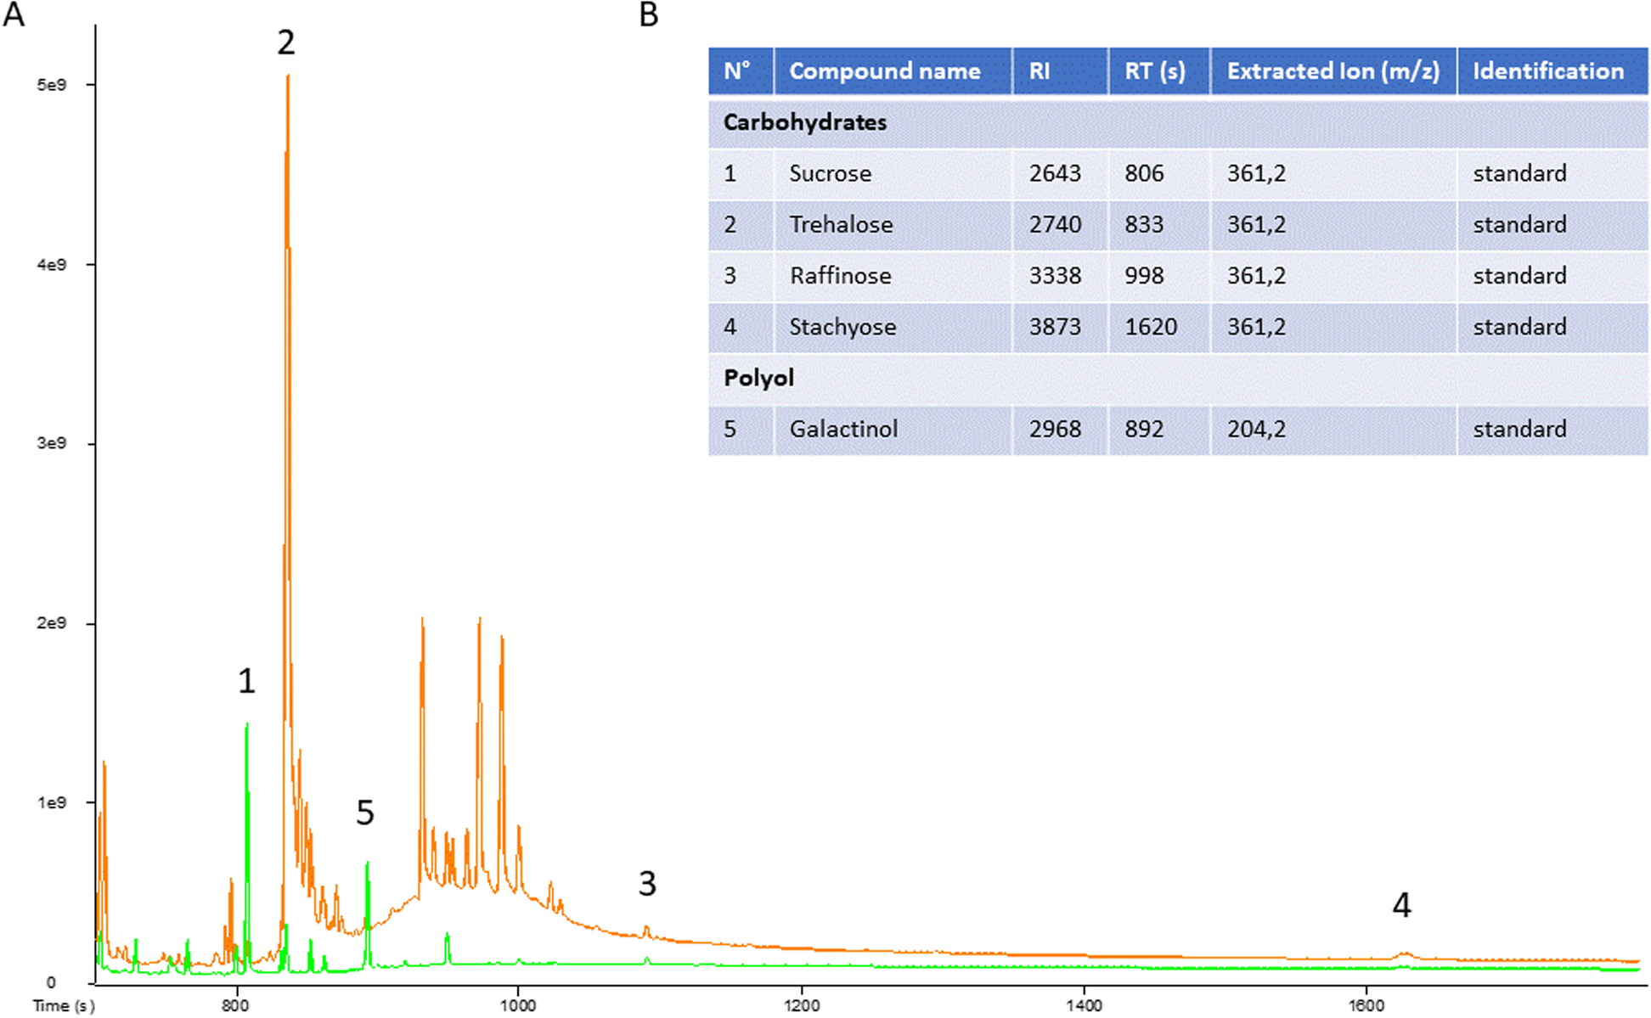This screenshot has height=1018, width=1651.
Task: Click the 'Time (s)' axis label
Action: pyautogui.click(x=64, y=1006)
